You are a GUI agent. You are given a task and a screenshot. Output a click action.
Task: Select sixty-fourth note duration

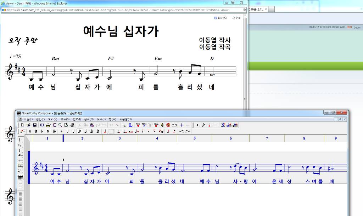click(x=98, y=131)
